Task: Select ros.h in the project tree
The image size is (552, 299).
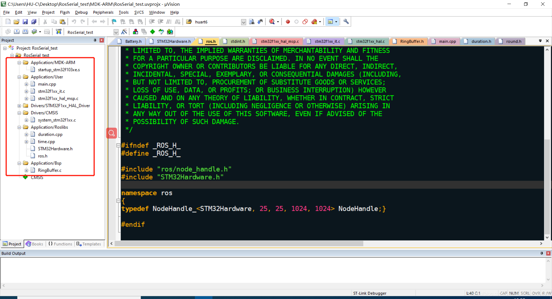Action: click(43, 156)
